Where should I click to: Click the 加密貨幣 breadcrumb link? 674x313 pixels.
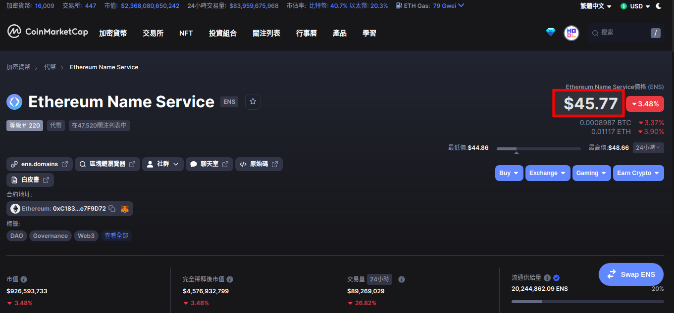click(18, 67)
